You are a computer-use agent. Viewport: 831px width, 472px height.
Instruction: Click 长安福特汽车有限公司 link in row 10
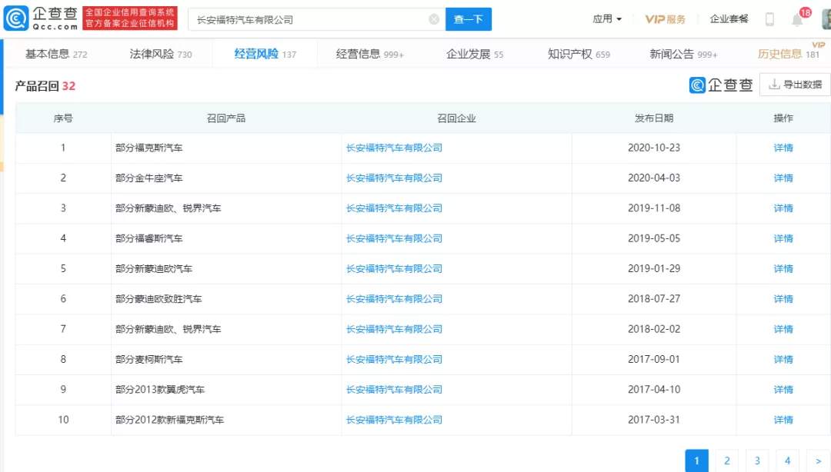point(394,420)
